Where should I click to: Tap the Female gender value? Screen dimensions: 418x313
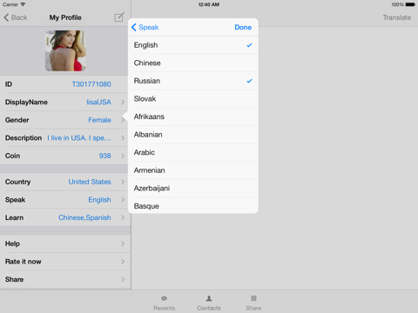point(99,120)
